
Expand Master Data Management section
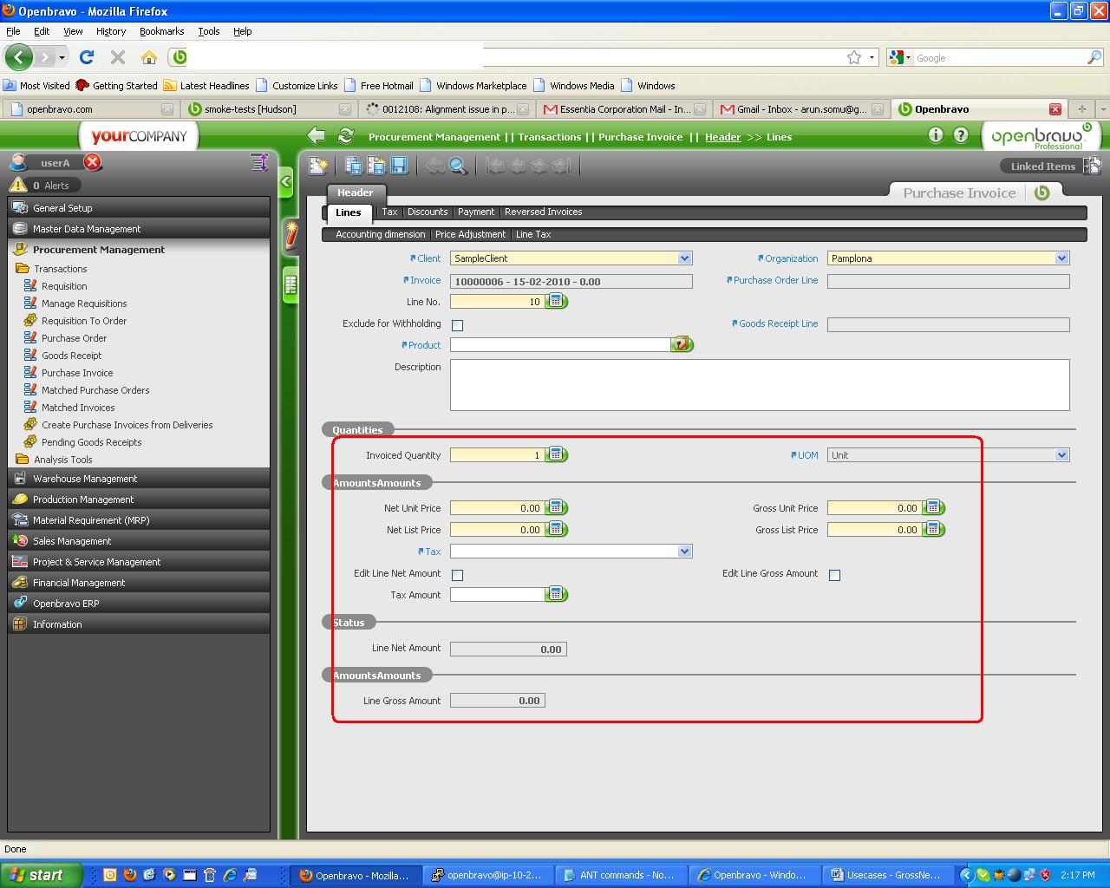pos(139,229)
